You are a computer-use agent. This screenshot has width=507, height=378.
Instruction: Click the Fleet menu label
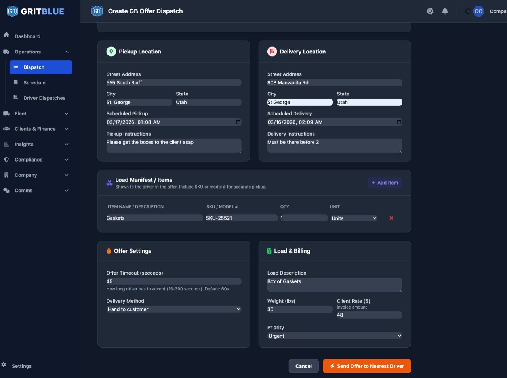pyautogui.click(x=21, y=114)
